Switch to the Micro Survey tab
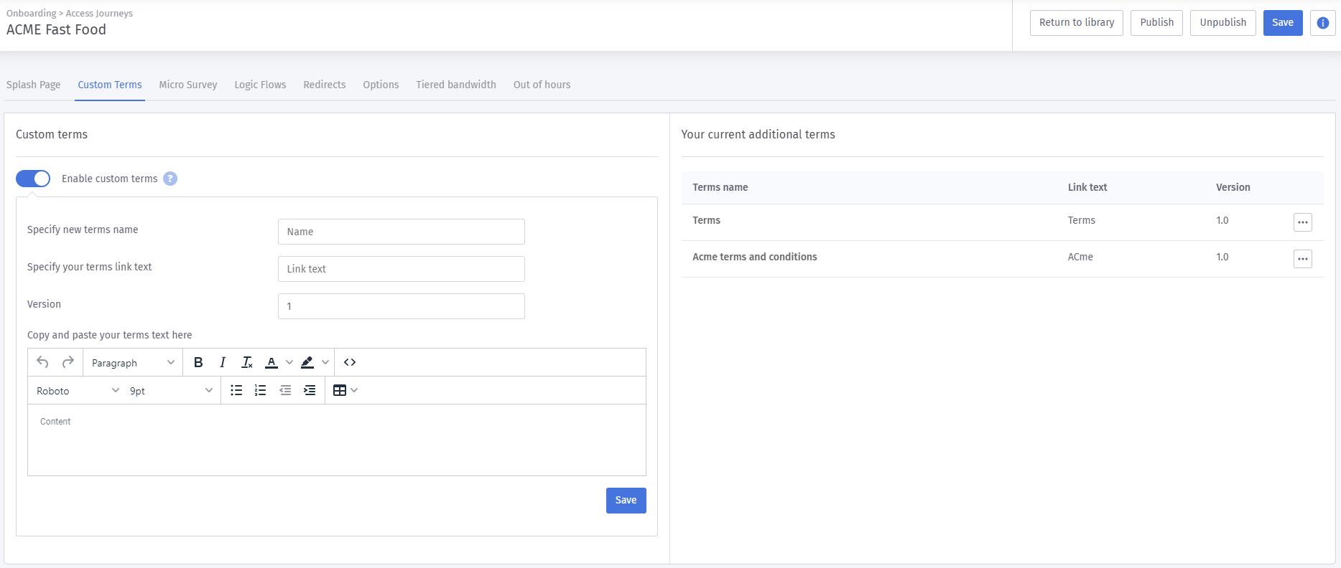The image size is (1341, 568). coord(187,85)
